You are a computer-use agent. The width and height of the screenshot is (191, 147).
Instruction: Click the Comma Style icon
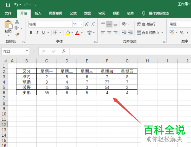[x=188, y=33]
